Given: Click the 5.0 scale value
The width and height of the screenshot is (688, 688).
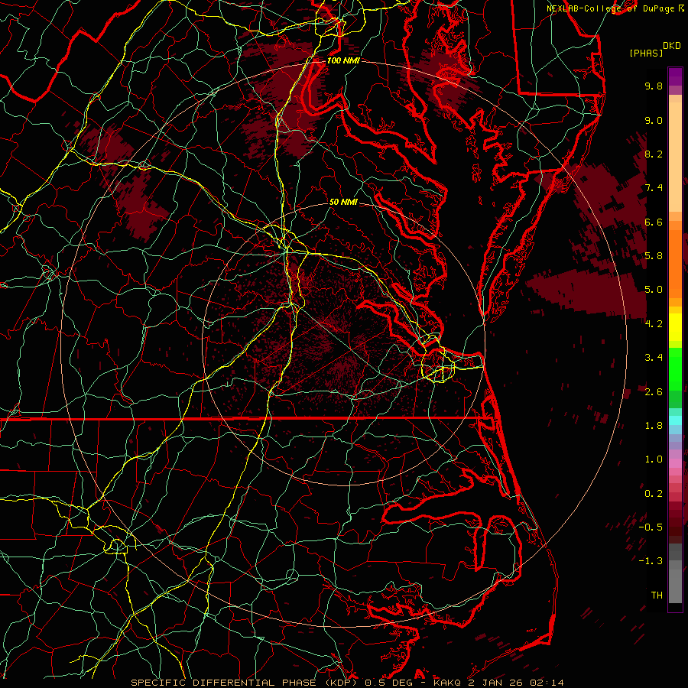Looking at the screenshot, I should 654,290.
